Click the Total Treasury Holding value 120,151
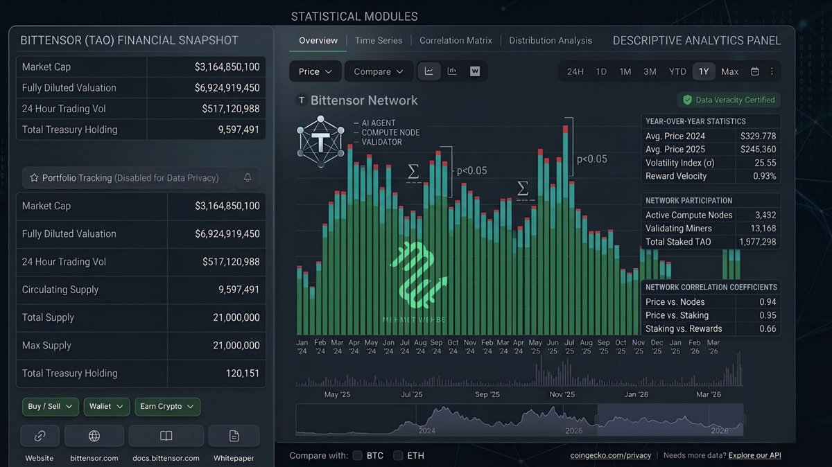 [x=243, y=373]
